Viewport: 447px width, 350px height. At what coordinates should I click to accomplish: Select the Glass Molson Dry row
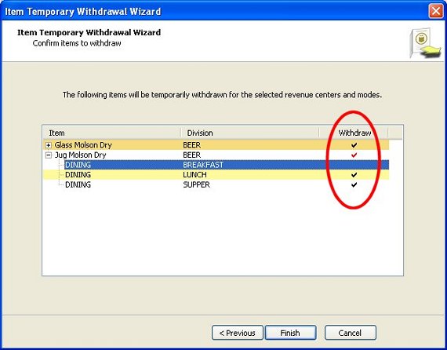pos(216,145)
